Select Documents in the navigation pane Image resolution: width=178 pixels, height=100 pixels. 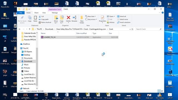pyautogui.click(x=28, y=58)
